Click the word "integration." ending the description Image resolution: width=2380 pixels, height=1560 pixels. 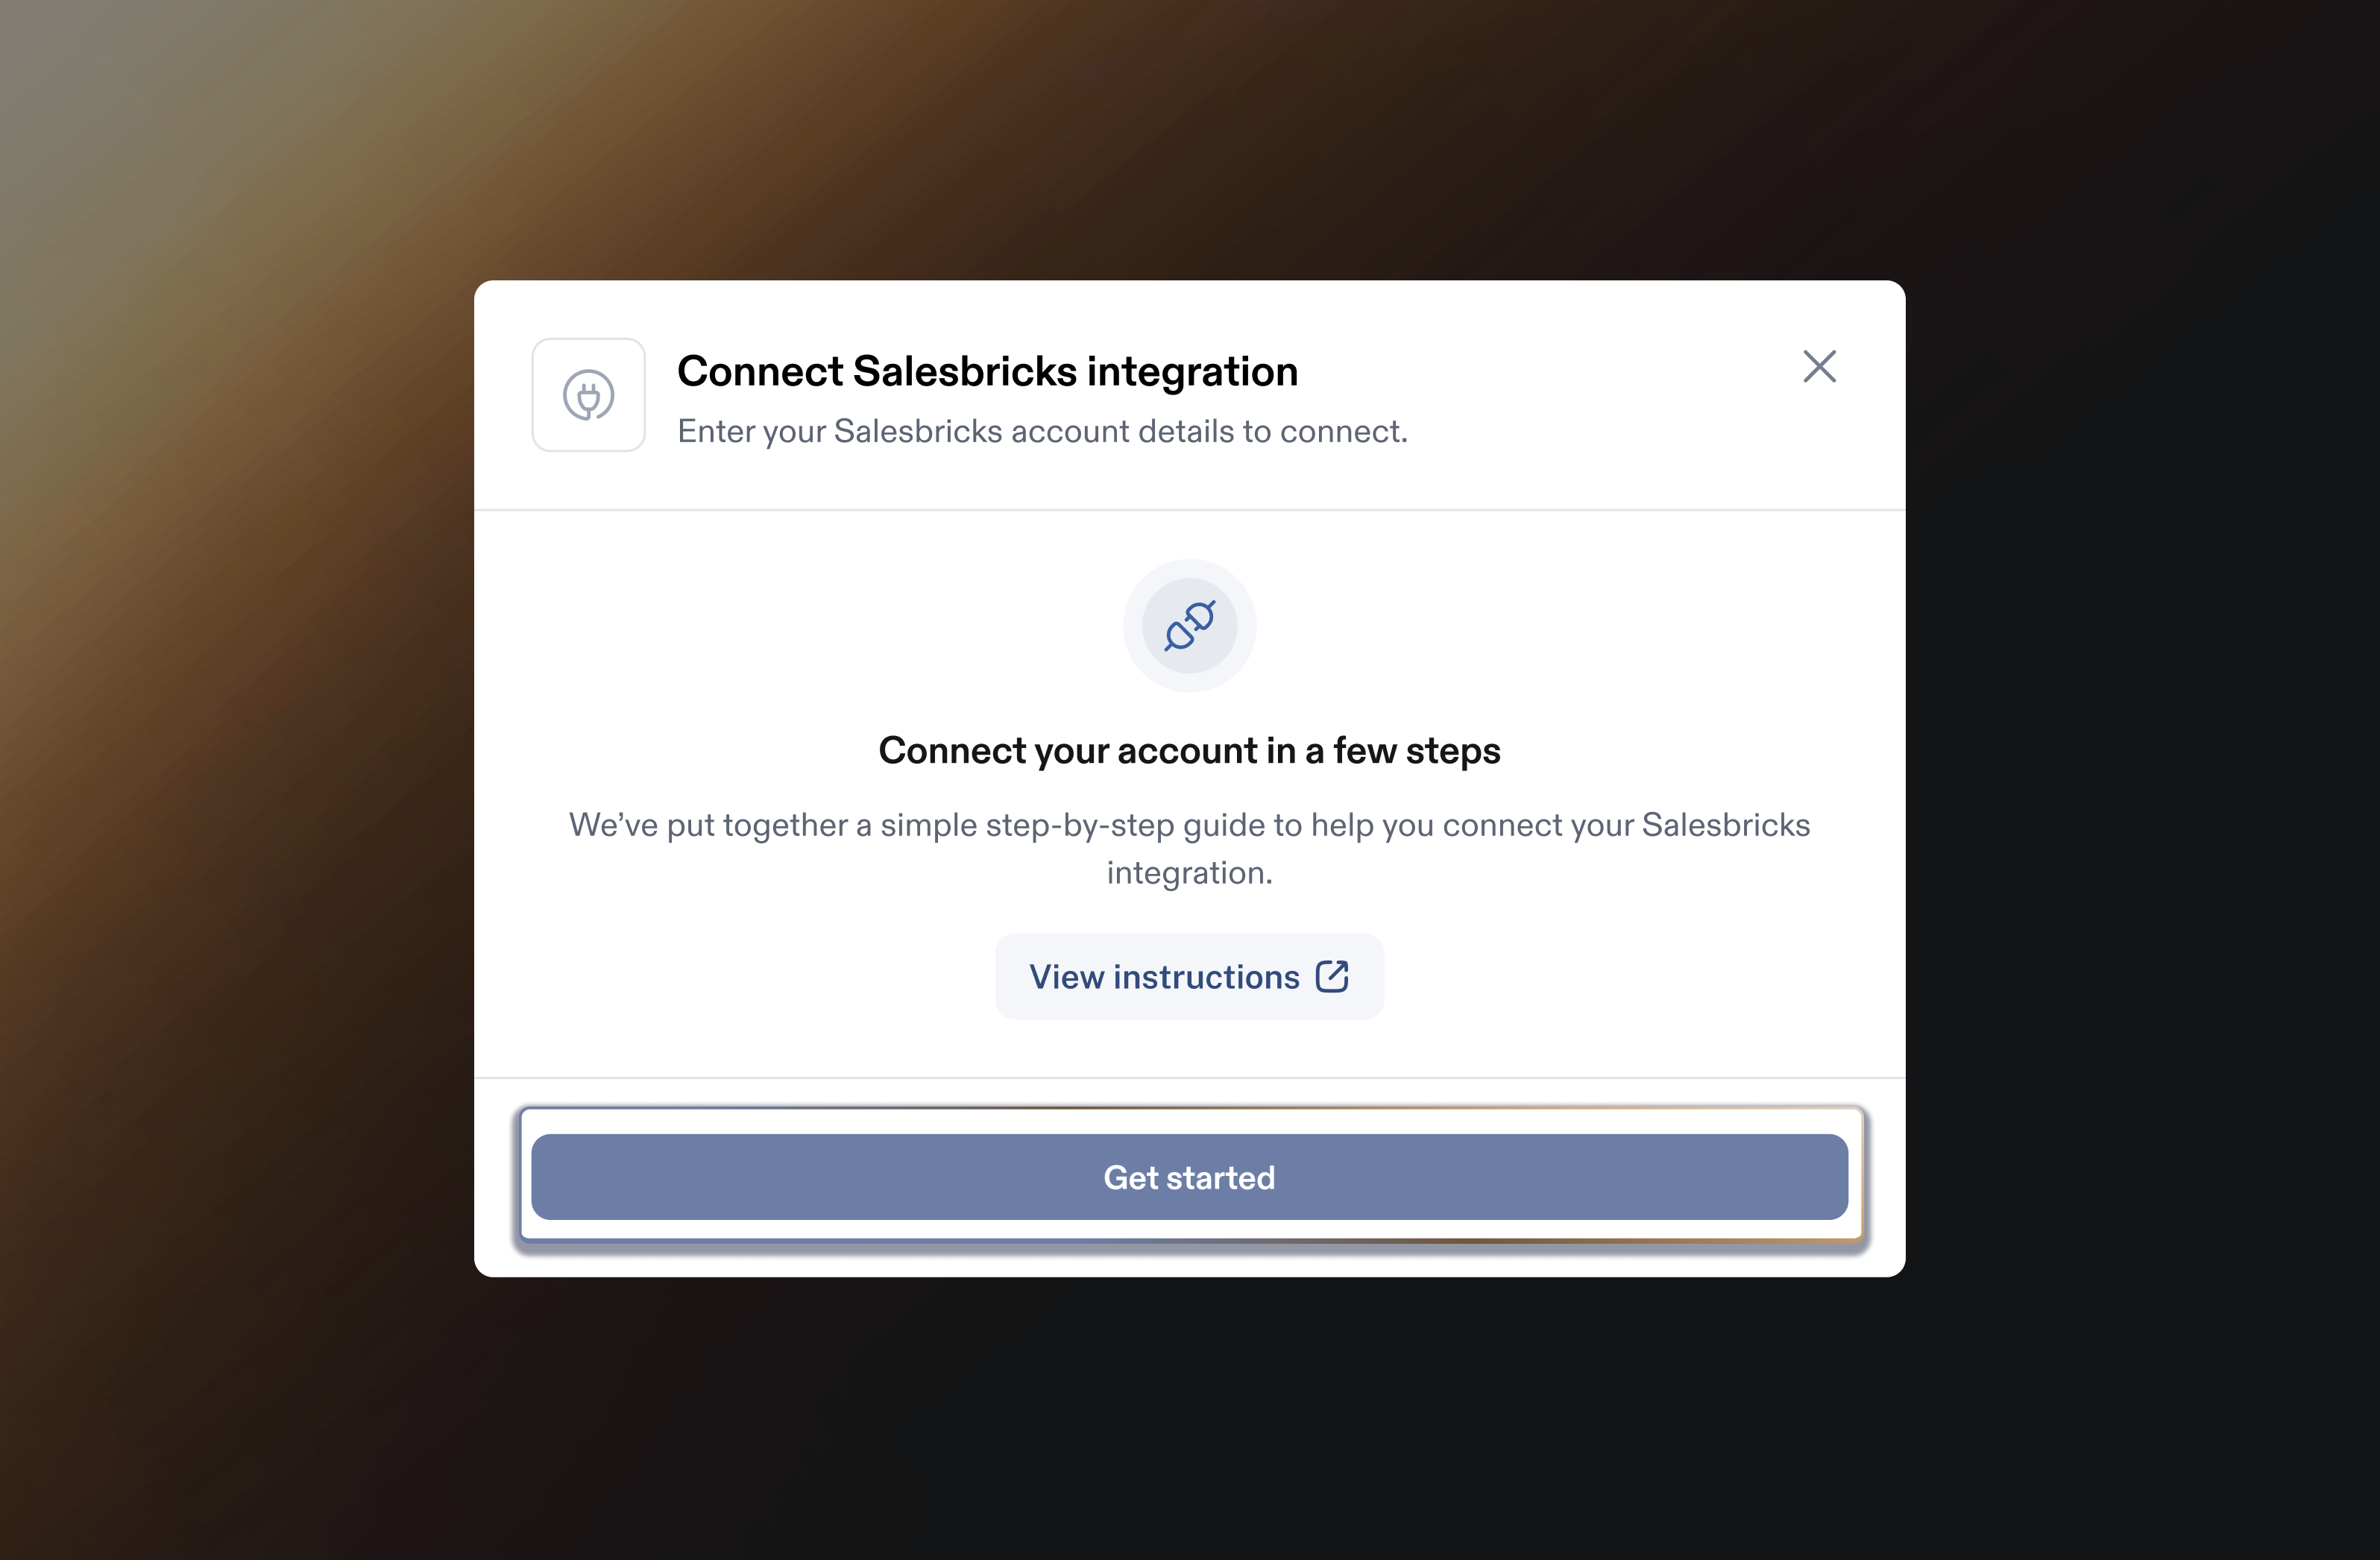[1189, 873]
